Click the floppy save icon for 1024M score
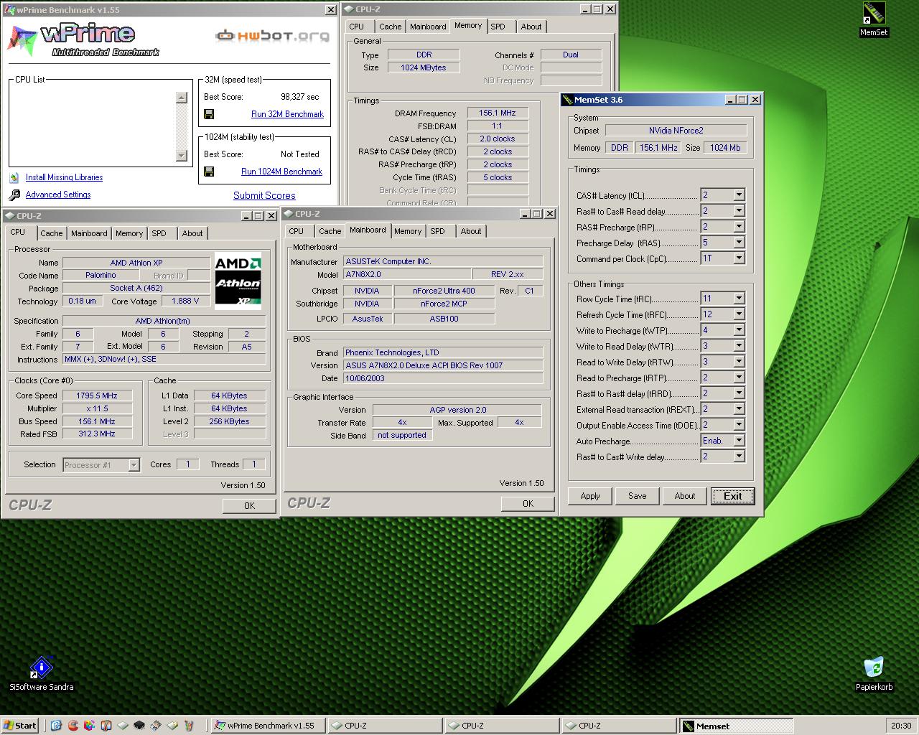 pos(209,172)
